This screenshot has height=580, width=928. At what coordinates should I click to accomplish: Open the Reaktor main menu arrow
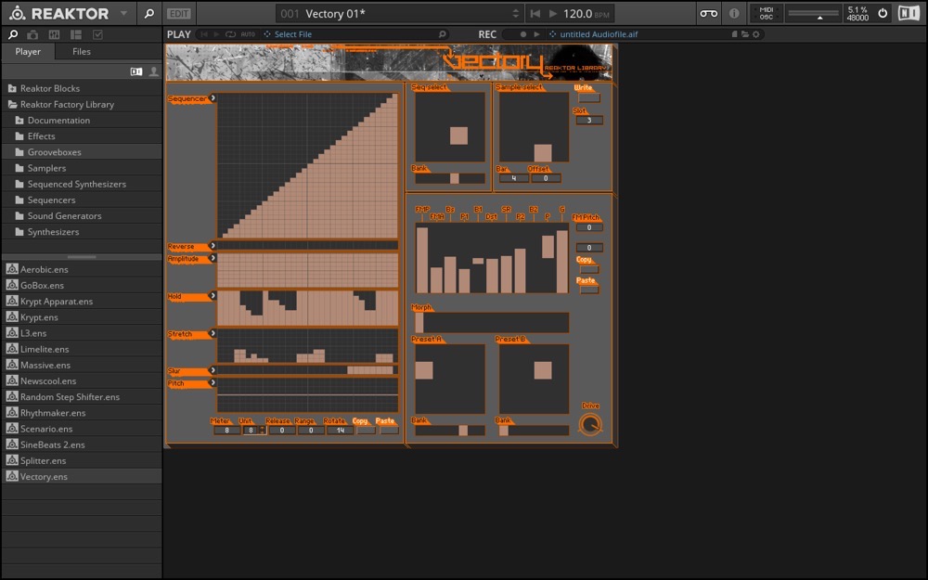(123, 13)
